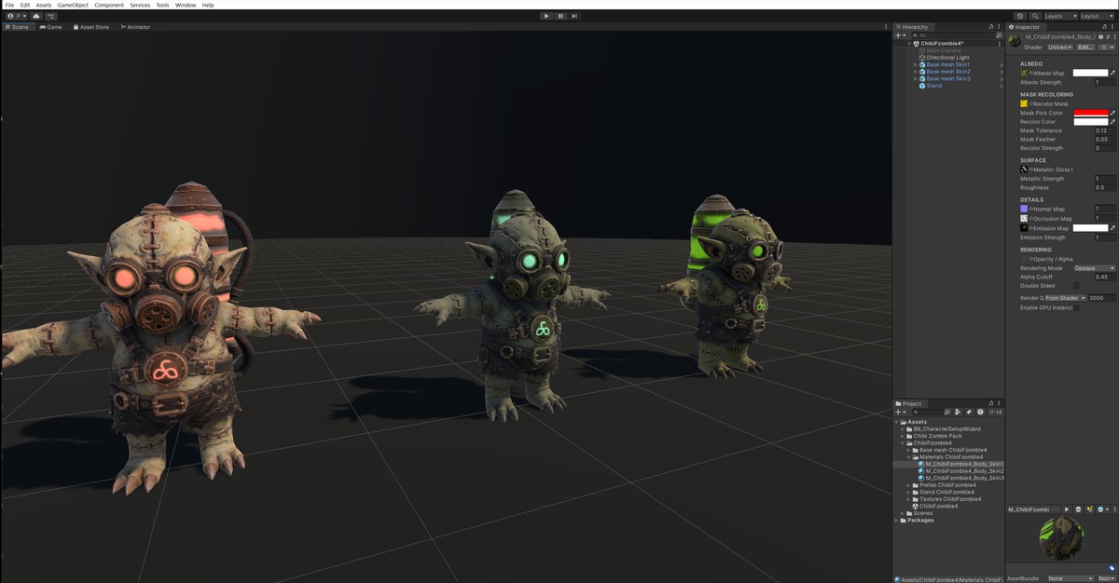The image size is (1119, 583).
Task: Open the Shader dropdown in Inspector
Action: coord(1059,47)
